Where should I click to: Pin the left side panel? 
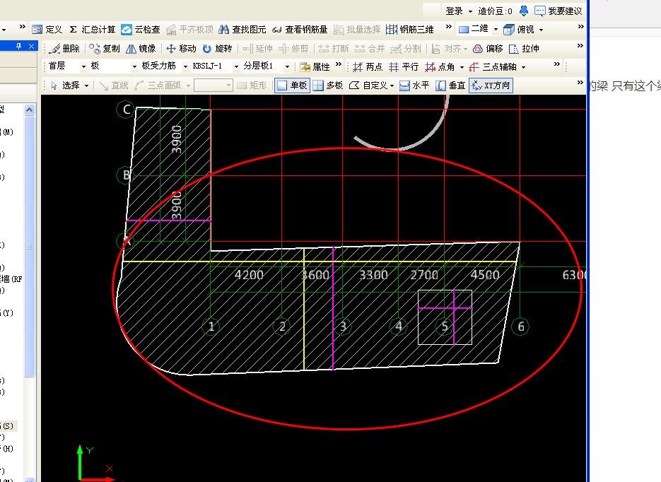click(x=18, y=46)
